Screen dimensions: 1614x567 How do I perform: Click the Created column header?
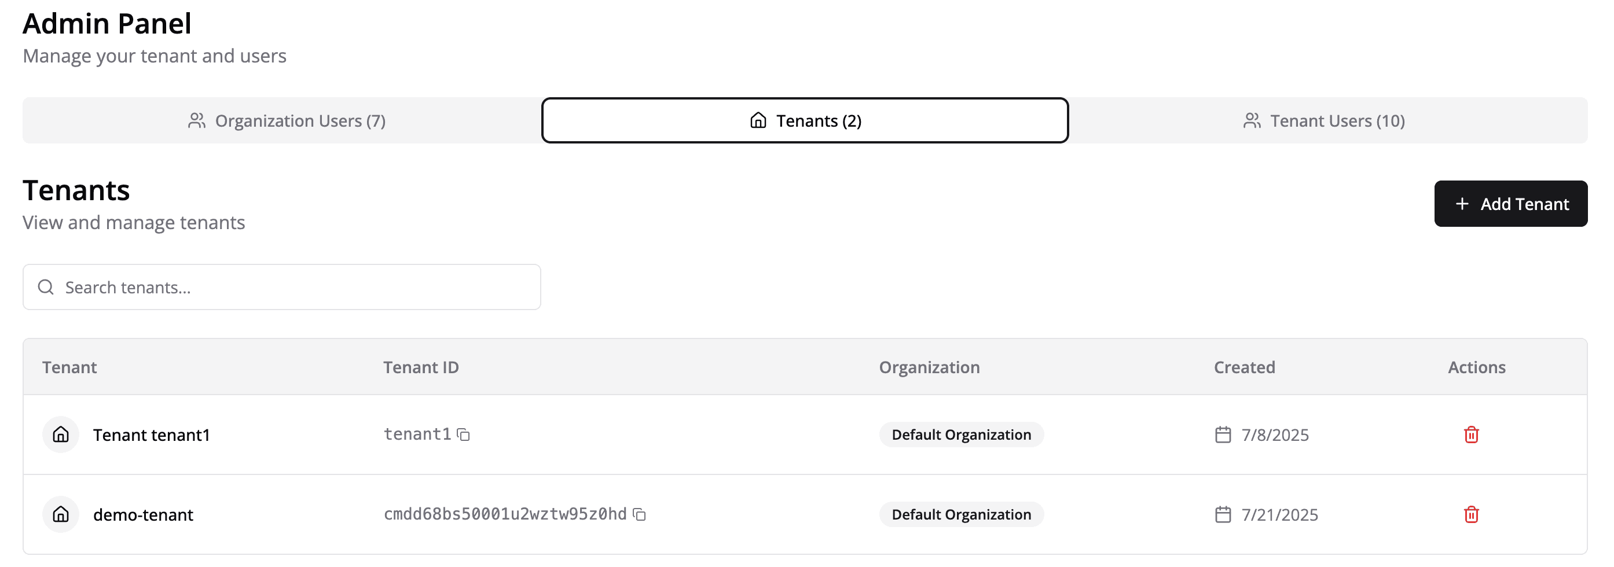point(1243,367)
